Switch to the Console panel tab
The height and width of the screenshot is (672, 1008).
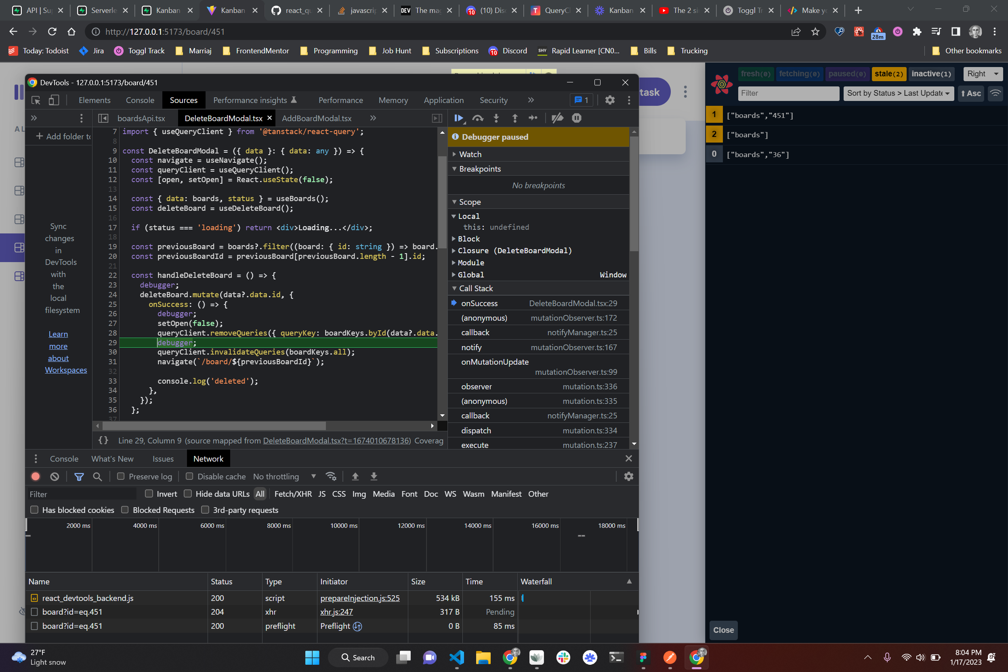pyautogui.click(x=140, y=100)
